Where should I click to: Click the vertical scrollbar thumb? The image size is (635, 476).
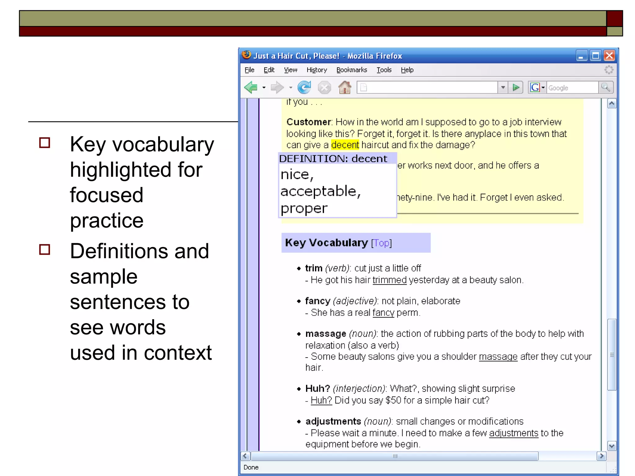611,355
